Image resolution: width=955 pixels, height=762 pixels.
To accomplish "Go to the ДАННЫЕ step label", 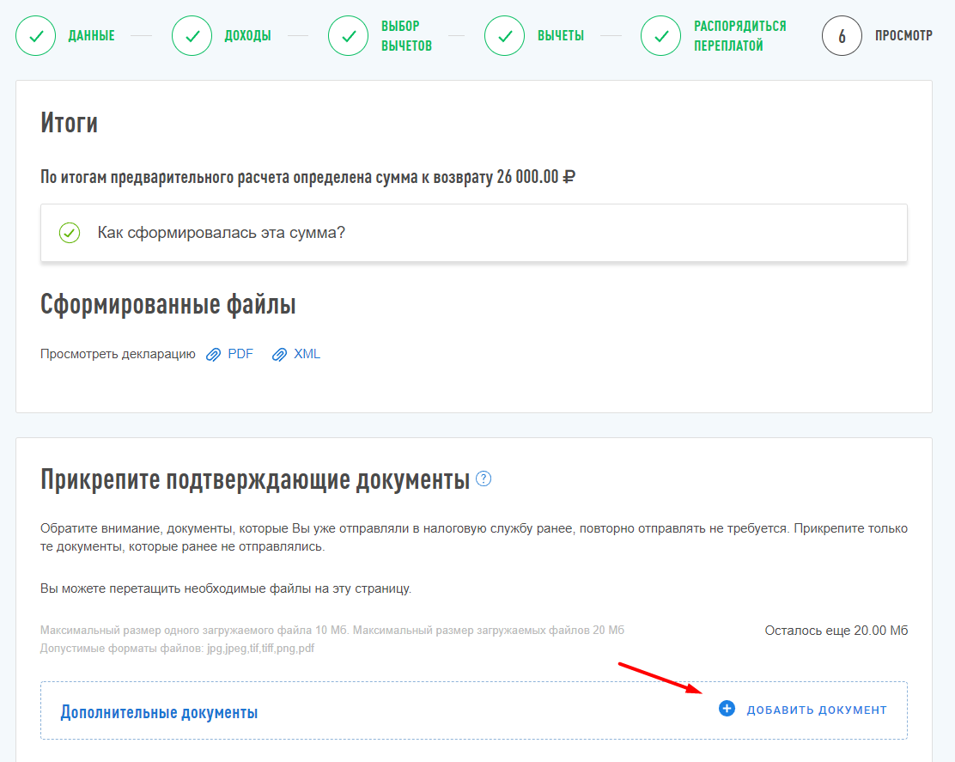I will pos(92,36).
